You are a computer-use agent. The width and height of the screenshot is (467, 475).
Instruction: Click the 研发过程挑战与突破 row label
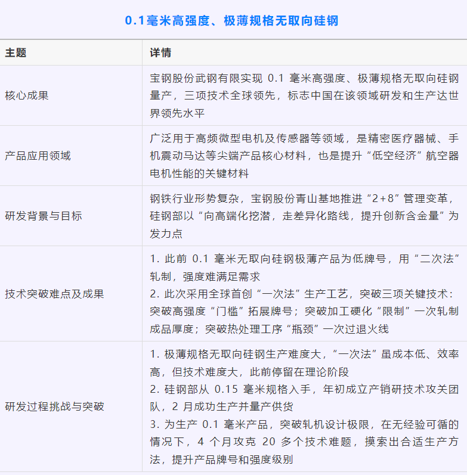coord(54,406)
